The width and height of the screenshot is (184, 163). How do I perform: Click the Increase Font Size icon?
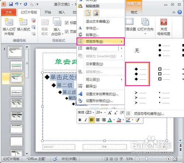pos(110,113)
